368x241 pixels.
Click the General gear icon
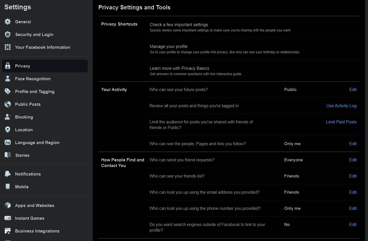click(x=8, y=22)
